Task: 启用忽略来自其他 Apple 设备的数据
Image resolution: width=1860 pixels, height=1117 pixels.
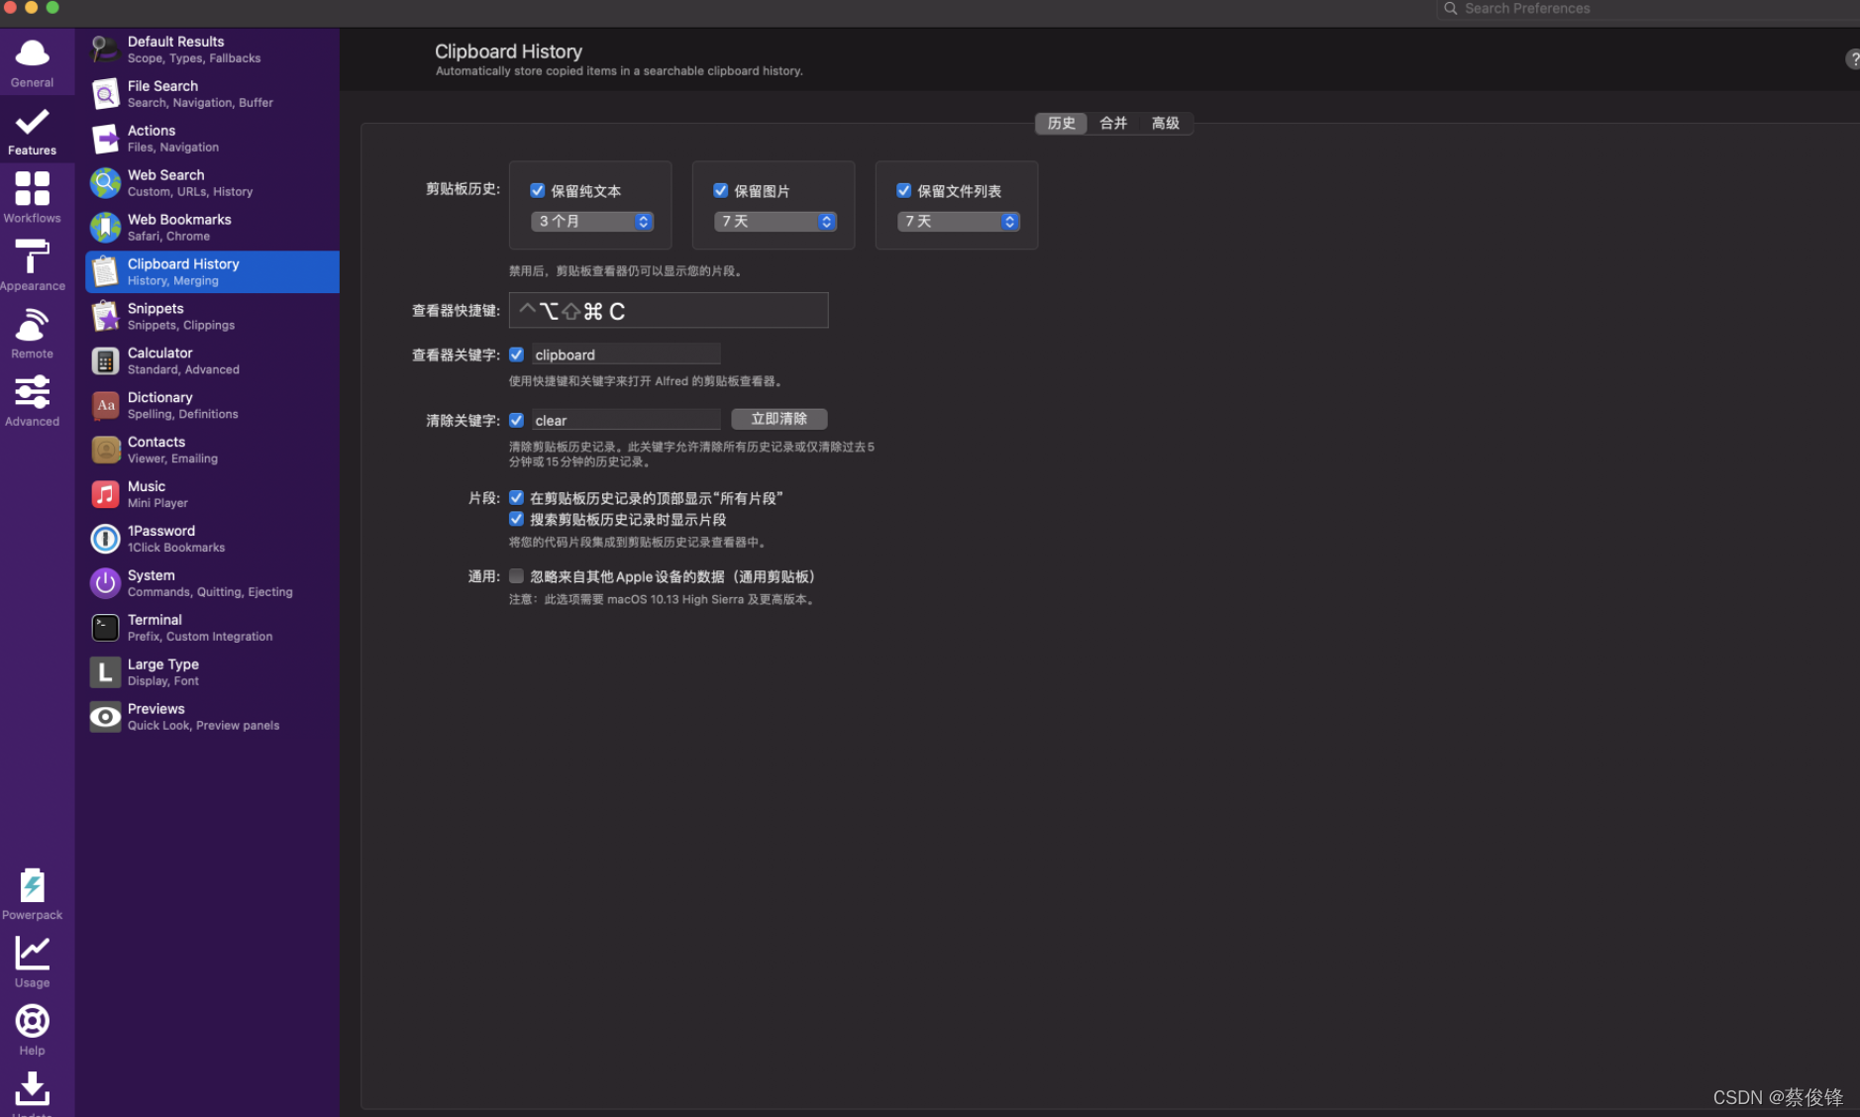Action: coord(516,575)
